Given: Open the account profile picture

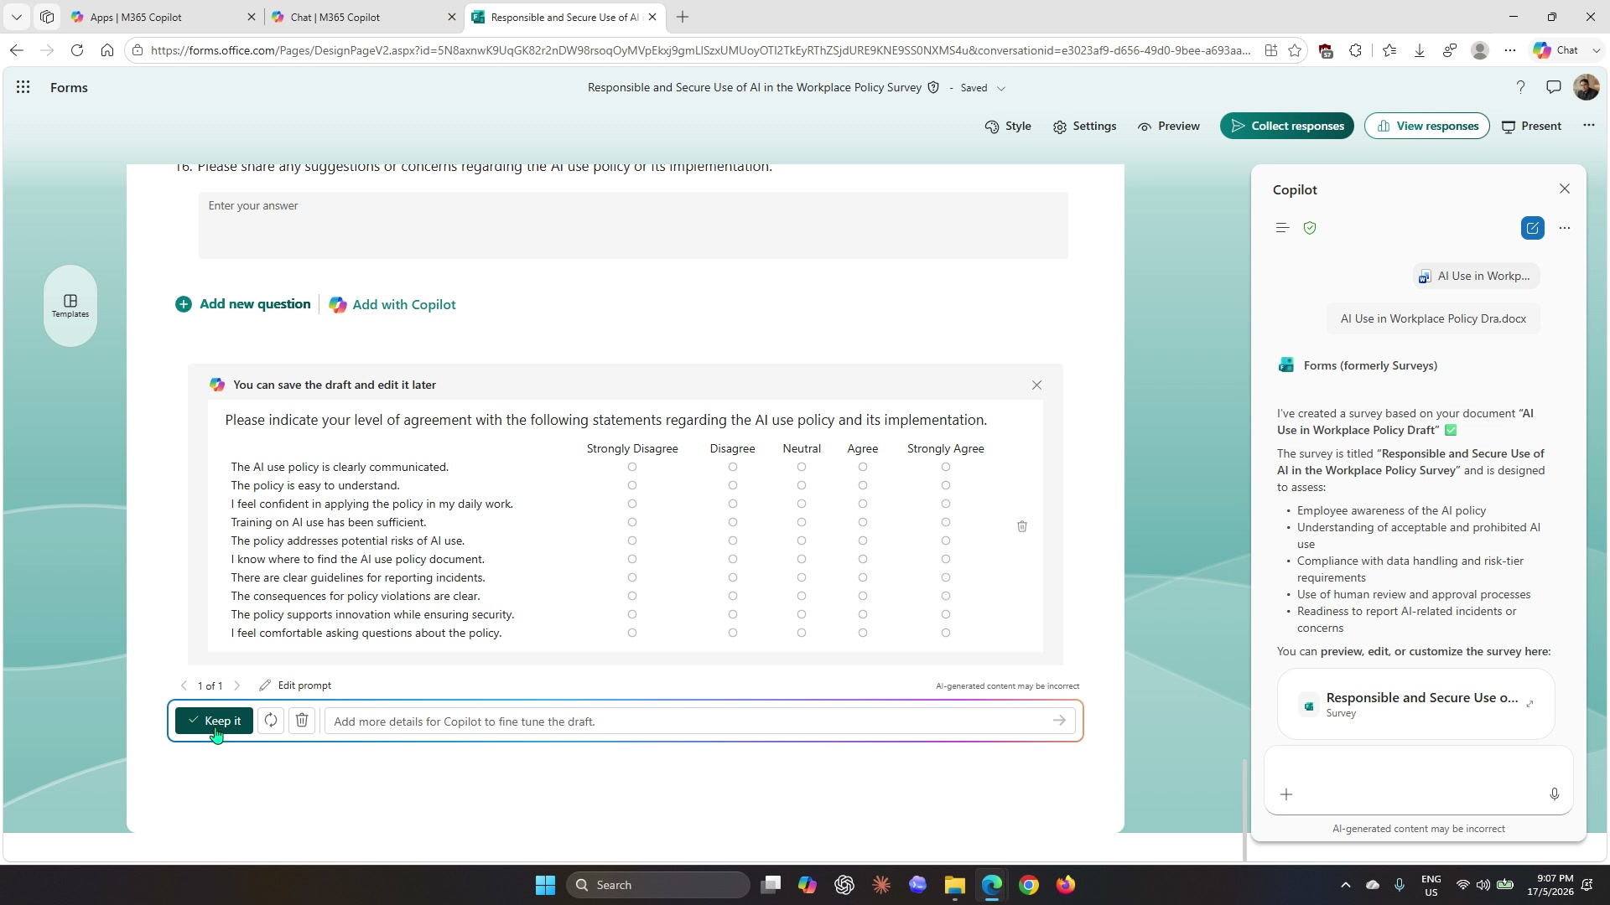Looking at the screenshot, I should coord(1586,87).
